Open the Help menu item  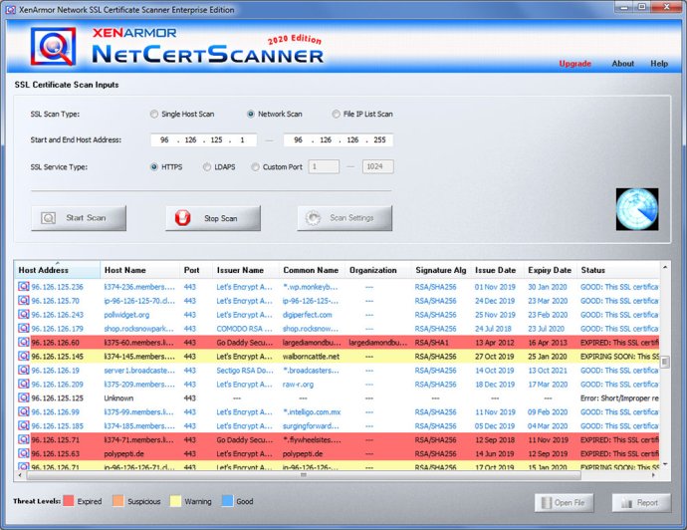(659, 64)
